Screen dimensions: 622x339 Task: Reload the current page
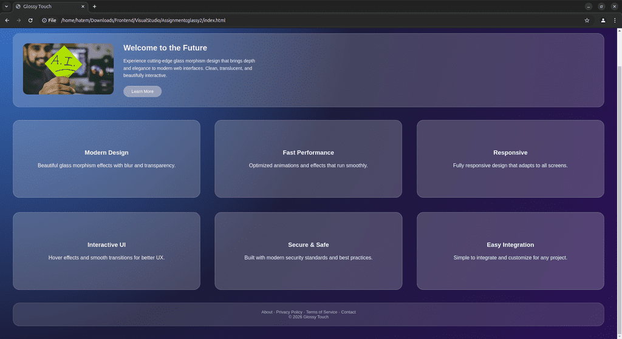30,20
